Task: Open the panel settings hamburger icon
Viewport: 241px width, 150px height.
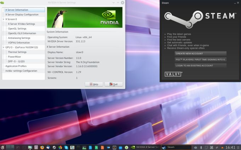Action: (x=239, y=148)
